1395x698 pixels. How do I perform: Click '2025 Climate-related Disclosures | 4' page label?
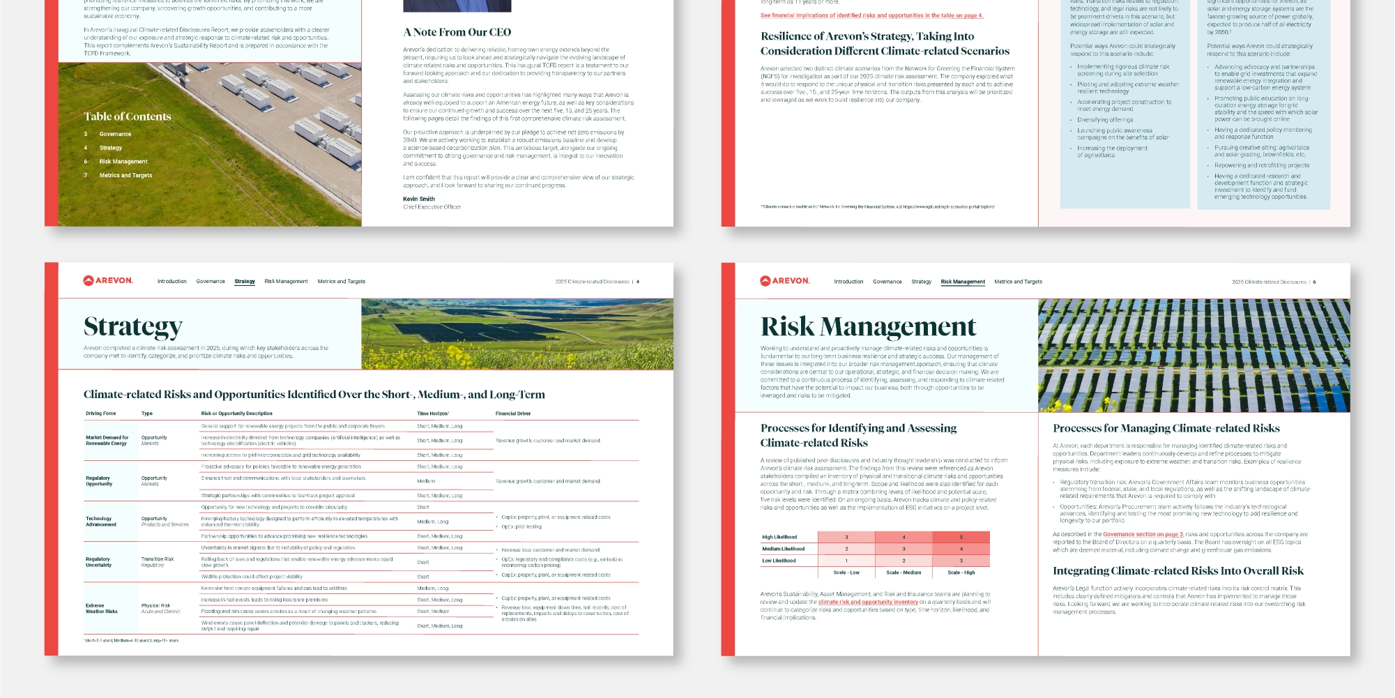click(597, 282)
